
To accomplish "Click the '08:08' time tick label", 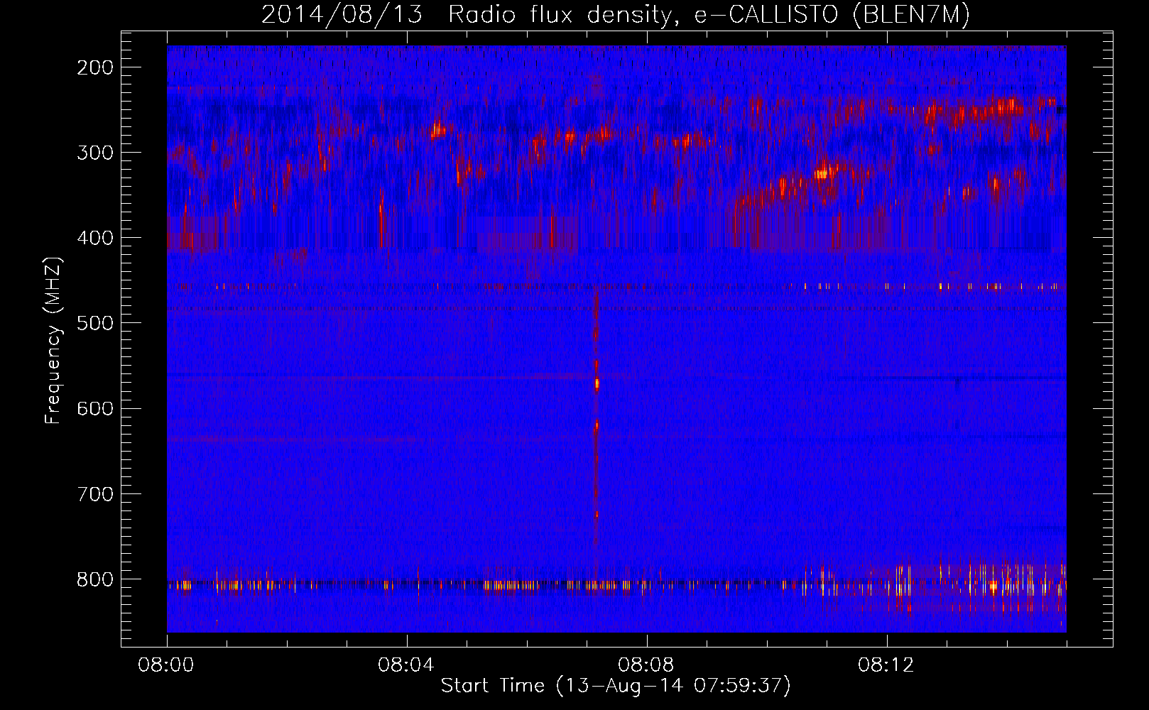I will click(646, 665).
